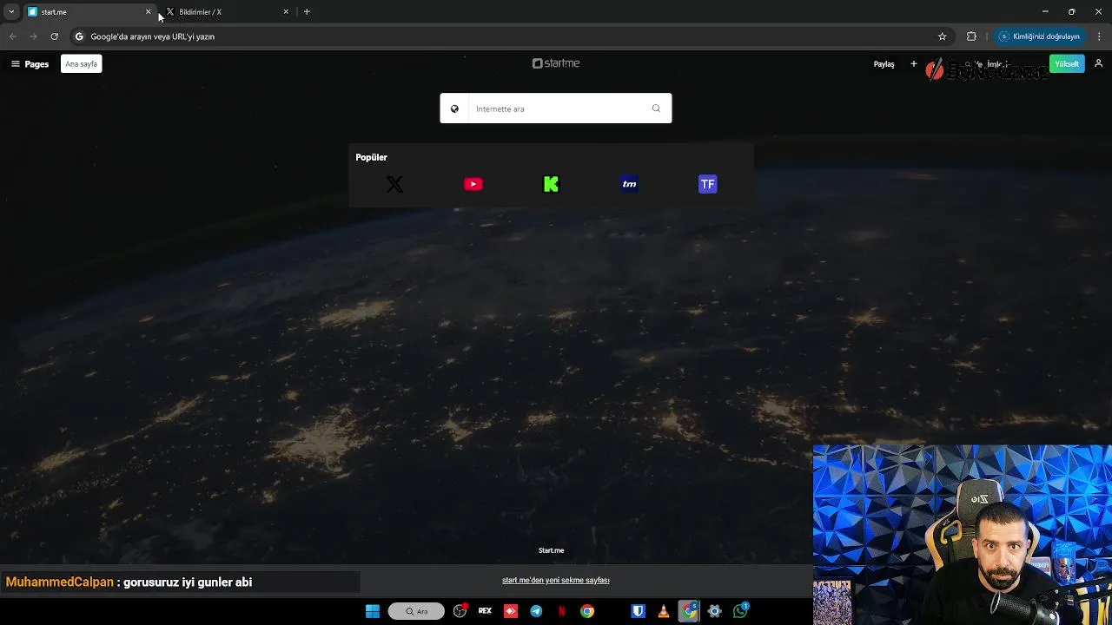Click the browser back arrow
The image size is (1112, 625).
click(12, 36)
